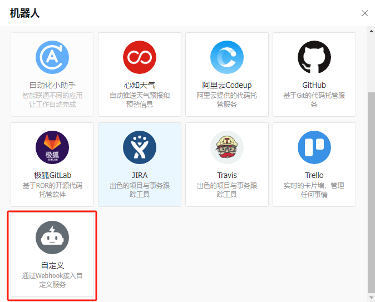Screen dimensions: 375x302
Task: Choose the Travis mascot icon
Action: tap(227, 147)
